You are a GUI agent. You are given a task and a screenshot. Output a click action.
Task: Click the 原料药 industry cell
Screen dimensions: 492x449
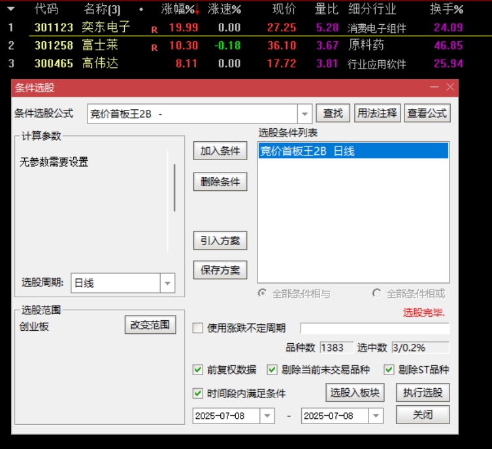click(x=366, y=45)
